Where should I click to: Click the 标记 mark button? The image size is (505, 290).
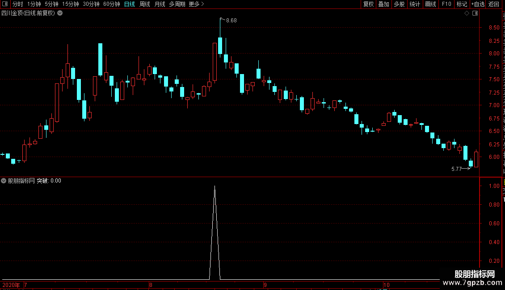462,4
